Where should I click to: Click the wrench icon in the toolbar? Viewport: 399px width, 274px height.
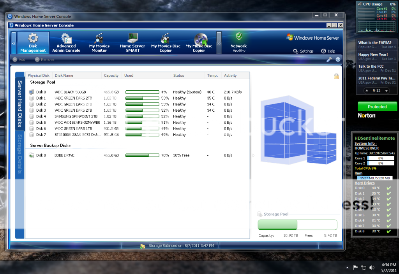pos(329,60)
